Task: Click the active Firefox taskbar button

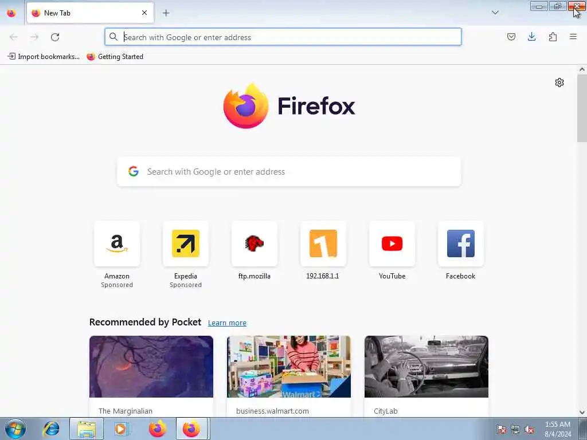Action: click(191, 429)
